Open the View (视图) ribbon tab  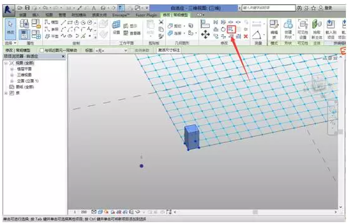pos(49,15)
